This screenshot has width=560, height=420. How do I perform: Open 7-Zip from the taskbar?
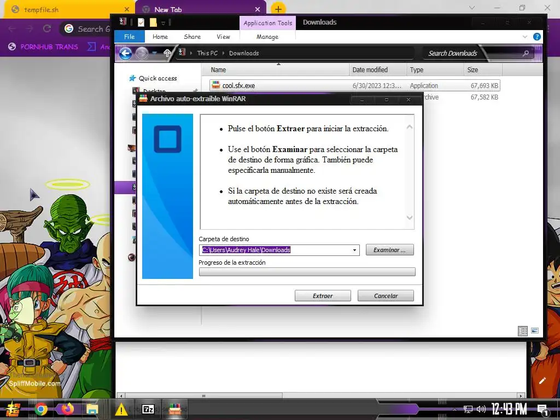point(148,409)
